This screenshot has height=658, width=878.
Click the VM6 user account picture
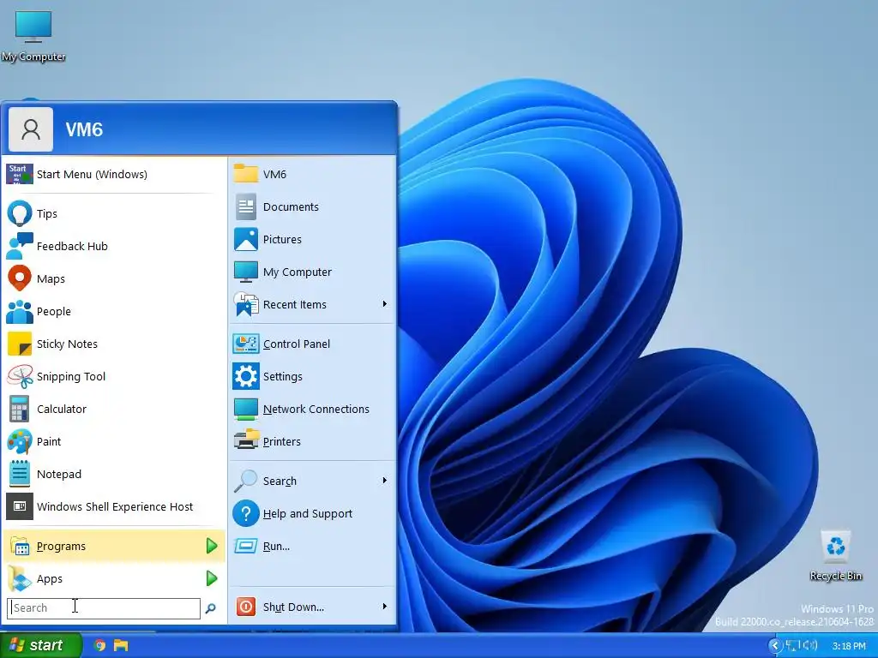point(31,130)
